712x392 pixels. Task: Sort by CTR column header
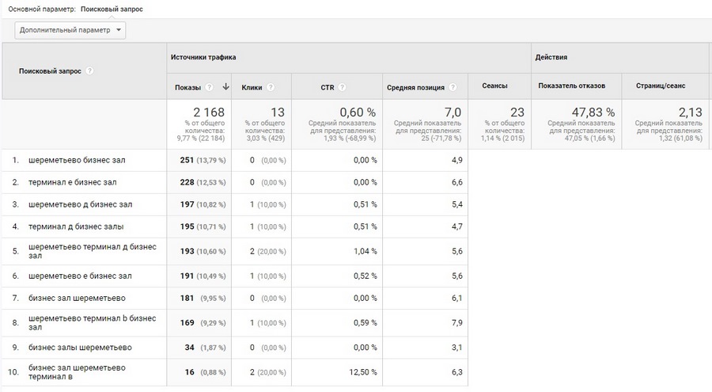(328, 87)
